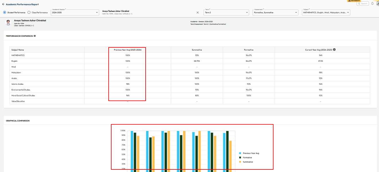Image resolution: width=379 pixels, height=172 pixels.
Task: Click the back arrow beside Academic Performance Report
Action: 3,4
